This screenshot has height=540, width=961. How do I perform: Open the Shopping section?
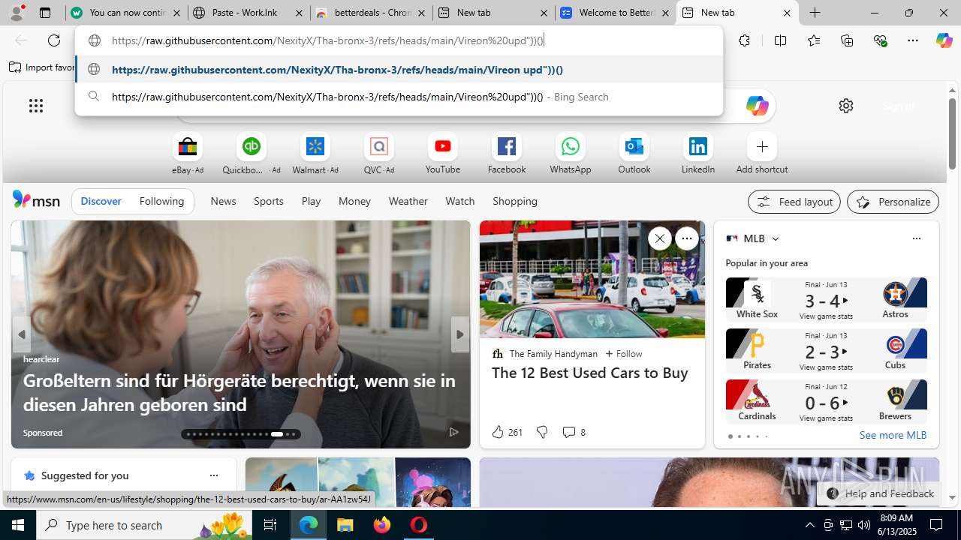515,201
